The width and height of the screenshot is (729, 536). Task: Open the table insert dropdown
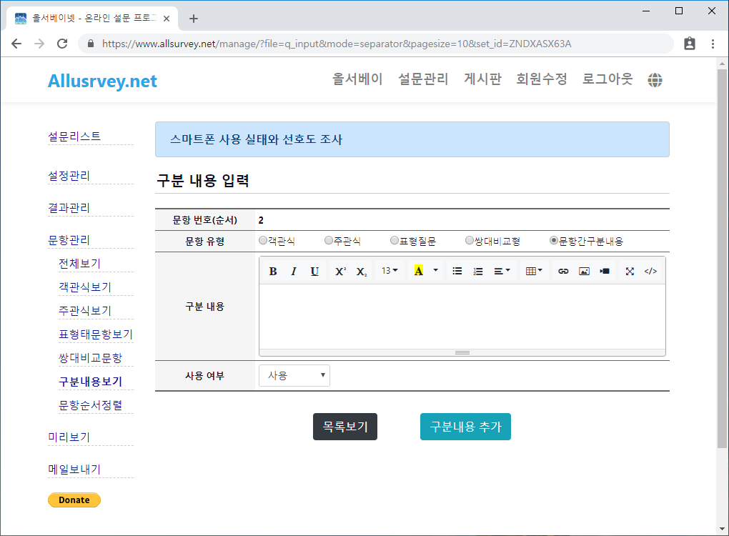pos(534,272)
